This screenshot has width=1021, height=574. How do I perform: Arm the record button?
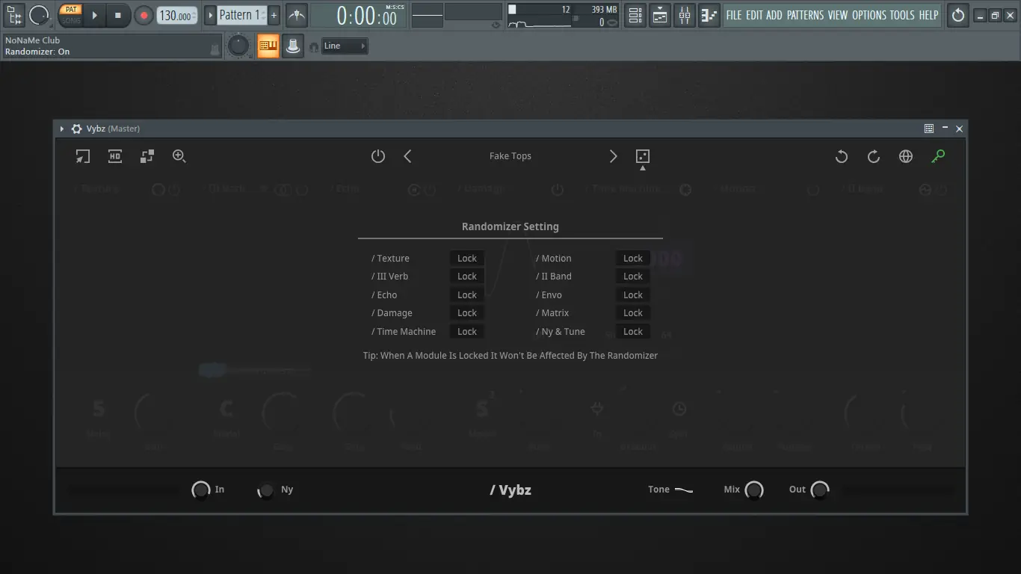pyautogui.click(x=144, y=15)
